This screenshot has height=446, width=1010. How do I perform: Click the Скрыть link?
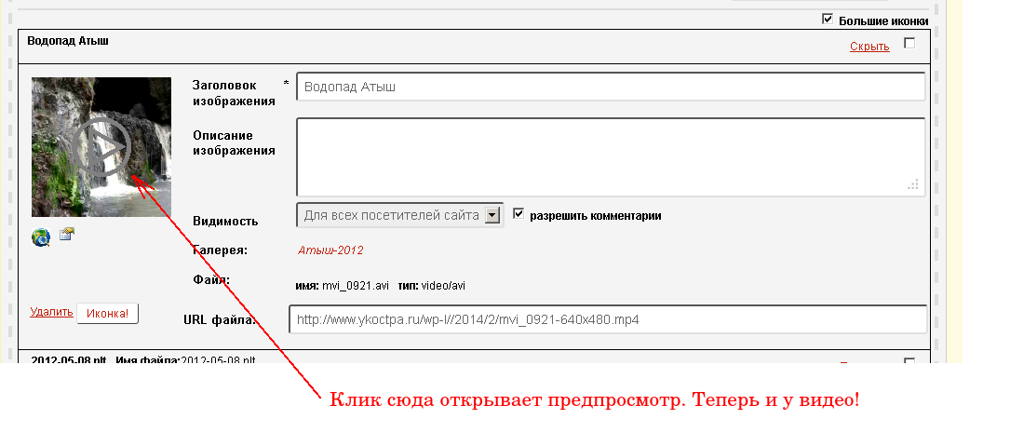point(869,47)
